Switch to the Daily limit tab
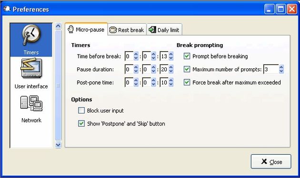 [164, 30]
